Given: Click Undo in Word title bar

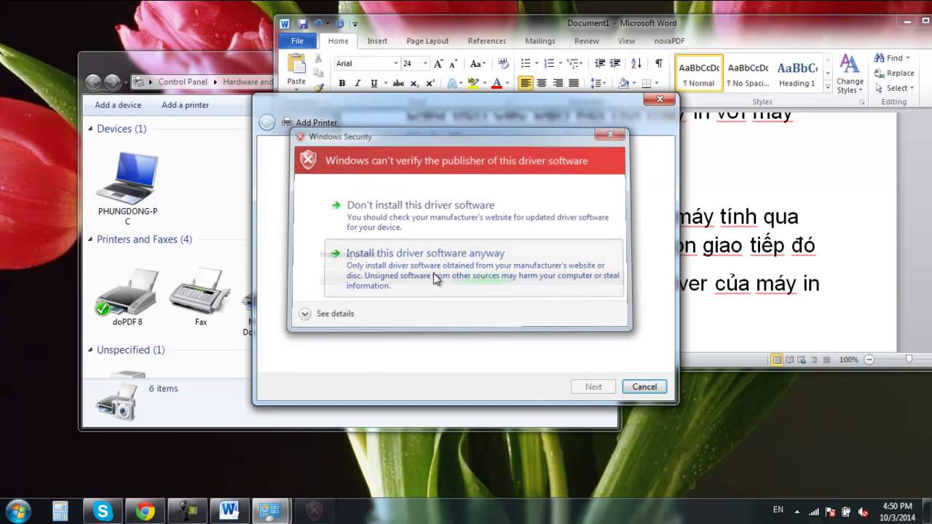Looking at the screenshot, I should click(318, 24).
